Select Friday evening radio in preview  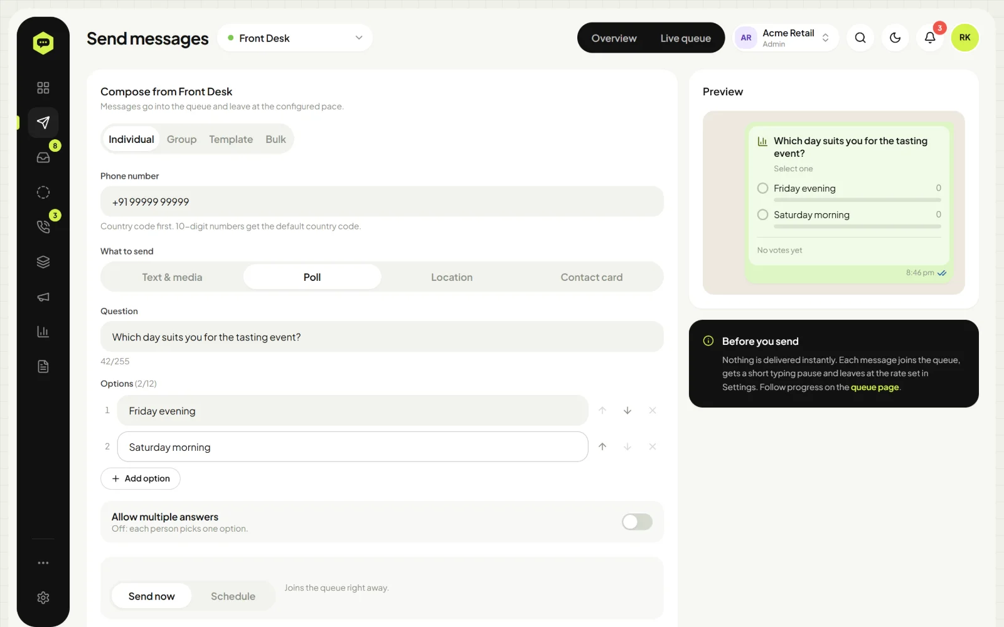(762, 188)
